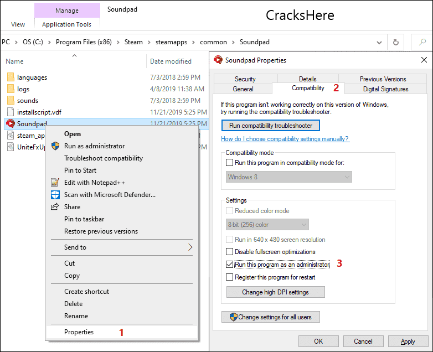Choose Pin to Start

click(x=122, y=170)
